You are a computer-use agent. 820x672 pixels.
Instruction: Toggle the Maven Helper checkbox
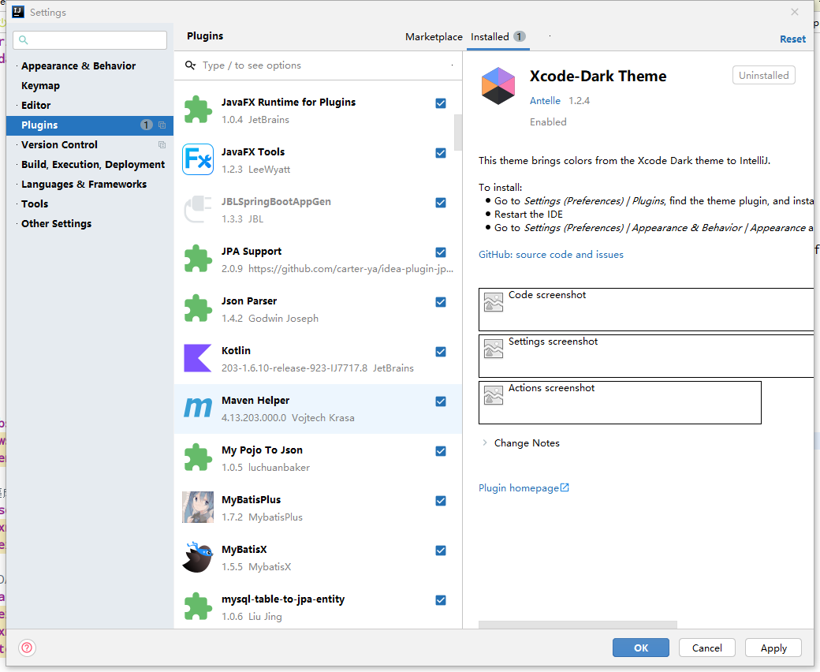point(441,401)
